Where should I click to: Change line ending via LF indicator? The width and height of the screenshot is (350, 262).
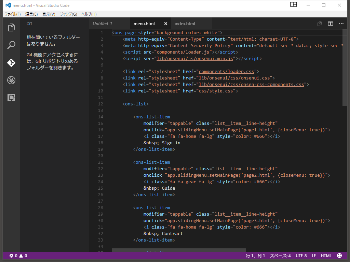(314, 256)
